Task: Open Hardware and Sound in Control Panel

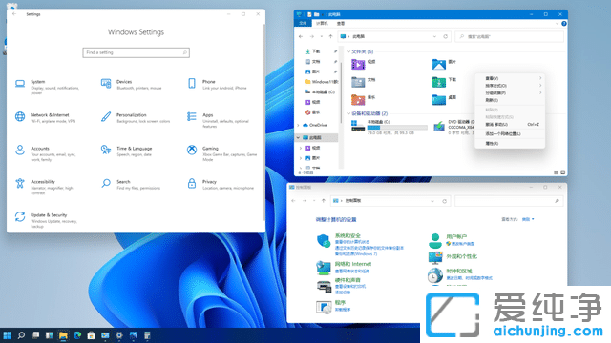Action: (x=348, y=280)
